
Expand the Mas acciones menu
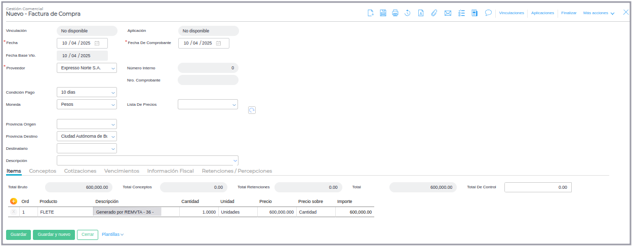[599, 13]
